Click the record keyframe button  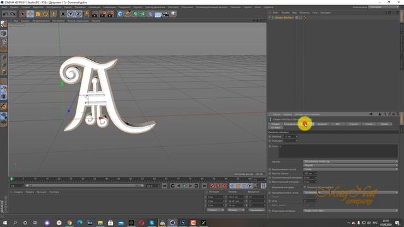212,186
